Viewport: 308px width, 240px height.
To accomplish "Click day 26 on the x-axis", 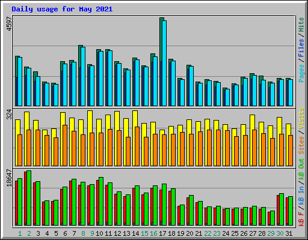I will coord(244,233).
